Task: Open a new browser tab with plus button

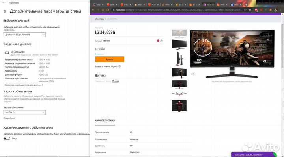Action: point(246,4)
